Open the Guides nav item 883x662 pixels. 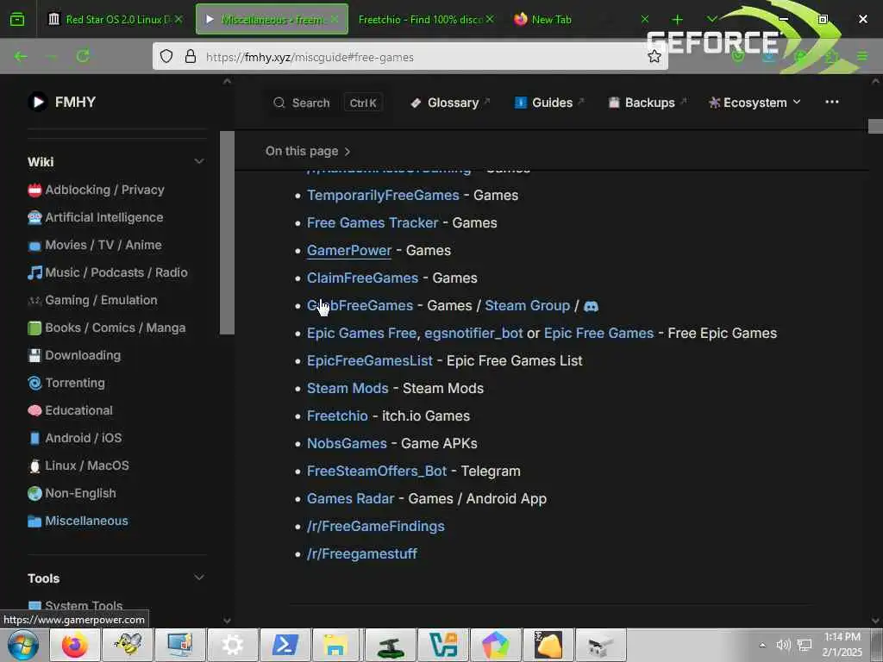coord(549,103)
